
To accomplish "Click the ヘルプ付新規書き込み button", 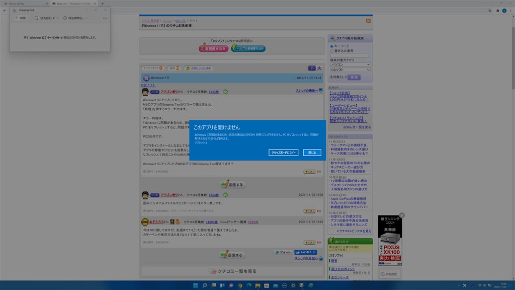I will coord(248,48).
